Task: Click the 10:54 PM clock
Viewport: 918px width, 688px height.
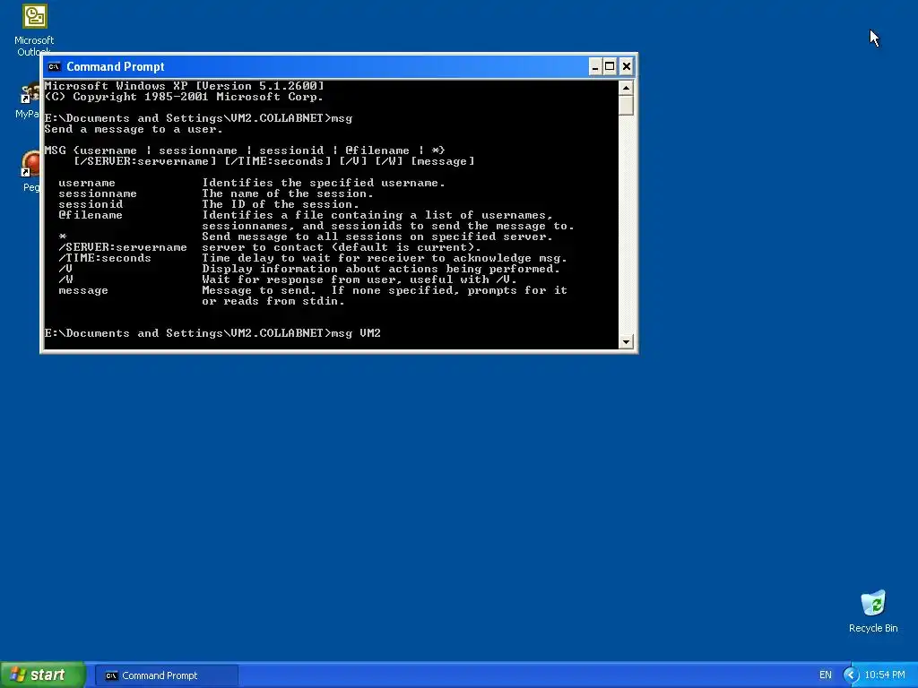Action: coord(885,675)
